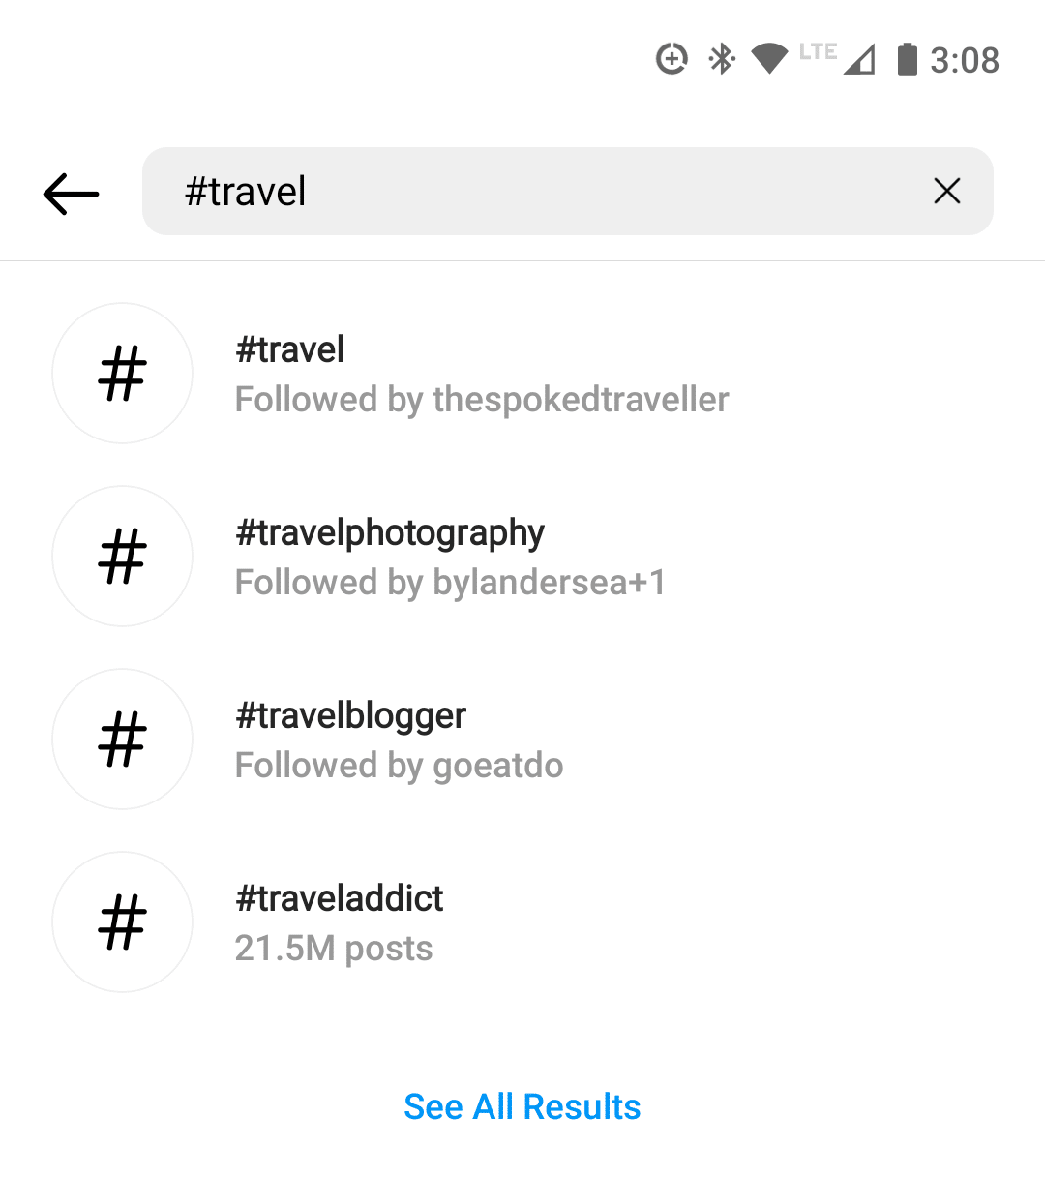
Task: Clear the #travel search text
Action: pyautogui.click(x=947, y=192)
